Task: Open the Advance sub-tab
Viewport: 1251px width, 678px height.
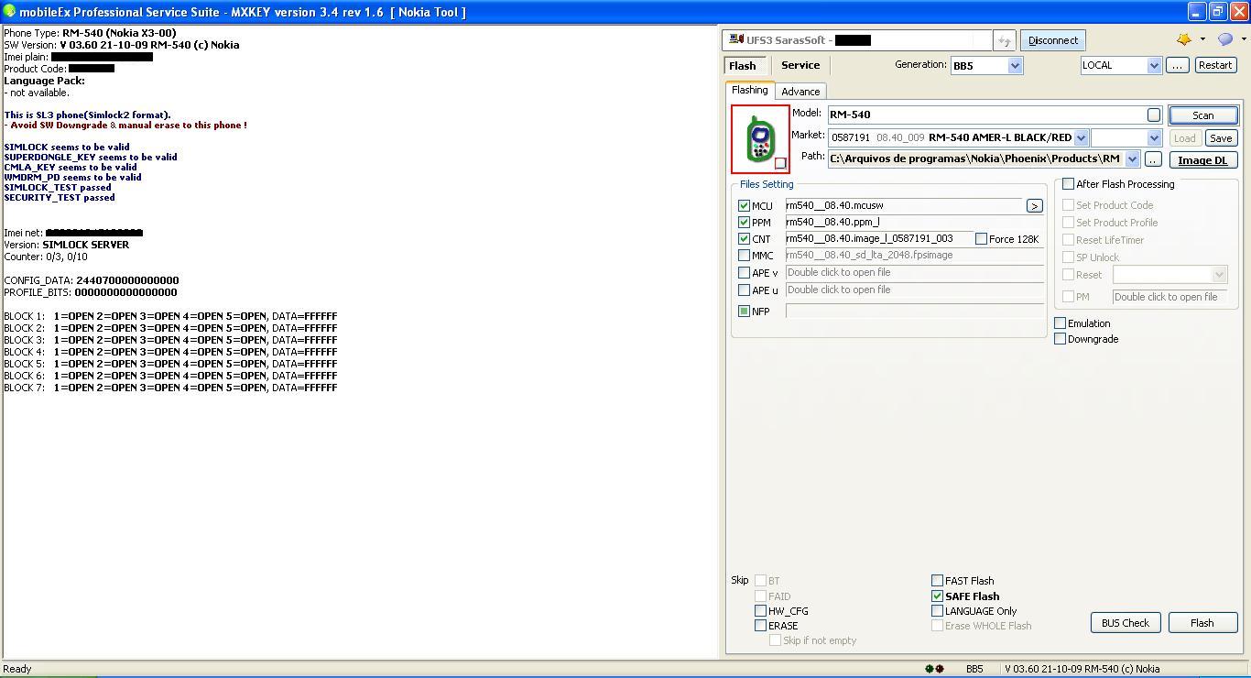Action: tap(800, 92)
